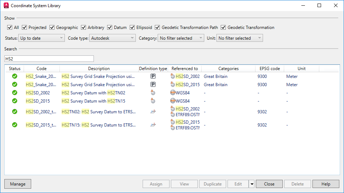The width and height of the screenshot is (344, 193).
Task: Click the transformation icon in the HS2SD_2002_t row
Action: (153, 112)
